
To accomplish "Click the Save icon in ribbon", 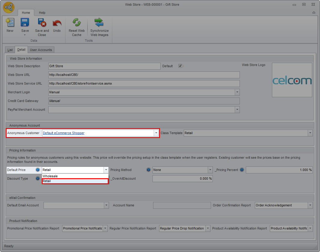I will tap(25, 23).
